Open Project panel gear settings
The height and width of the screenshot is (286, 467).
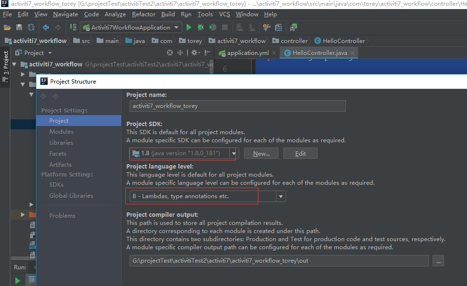[195, 53]
